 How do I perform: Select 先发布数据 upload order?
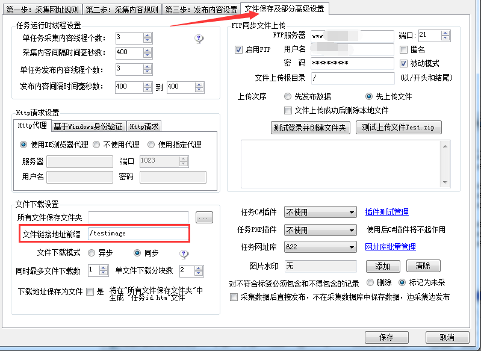point(287,96)
